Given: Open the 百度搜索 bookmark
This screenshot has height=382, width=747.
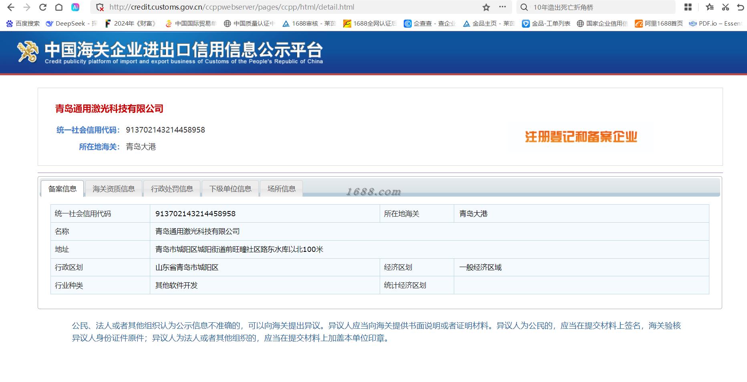Looking at the screenshot, I should click(x=23, y=24).
